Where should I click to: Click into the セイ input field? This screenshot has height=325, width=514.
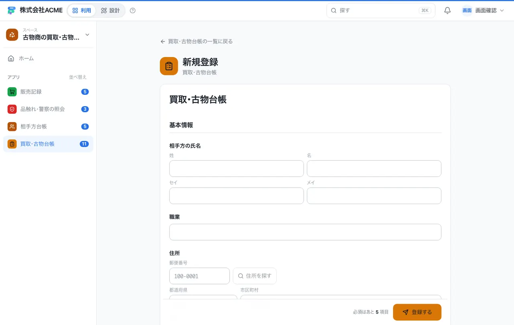237,196
